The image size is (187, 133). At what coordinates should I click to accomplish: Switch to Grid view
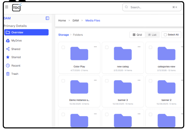pyautogui.click(x=137, y=35)
